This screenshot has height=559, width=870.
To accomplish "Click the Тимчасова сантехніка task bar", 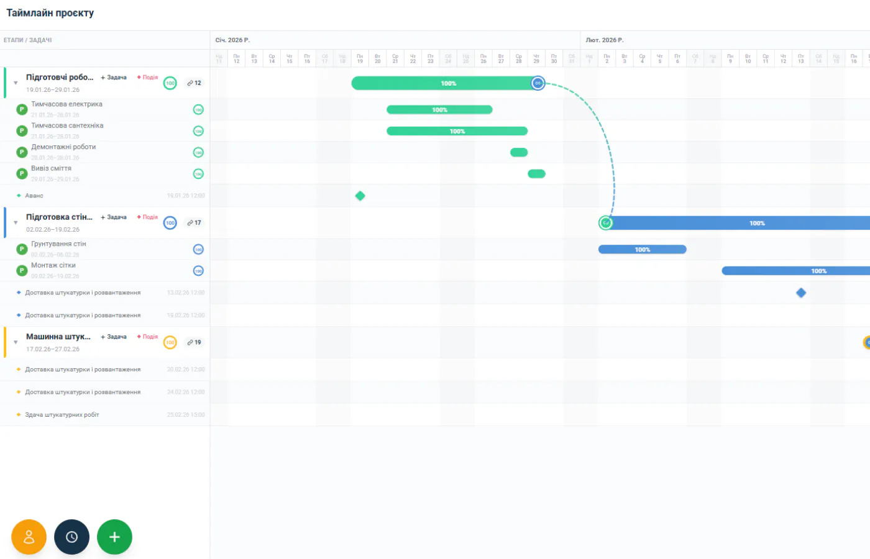I will point(457,131).
